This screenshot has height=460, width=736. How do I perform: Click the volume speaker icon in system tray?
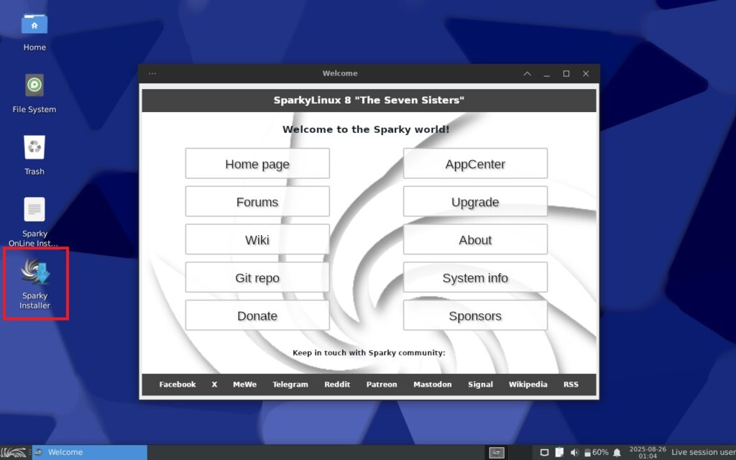(x=574, y=452)
